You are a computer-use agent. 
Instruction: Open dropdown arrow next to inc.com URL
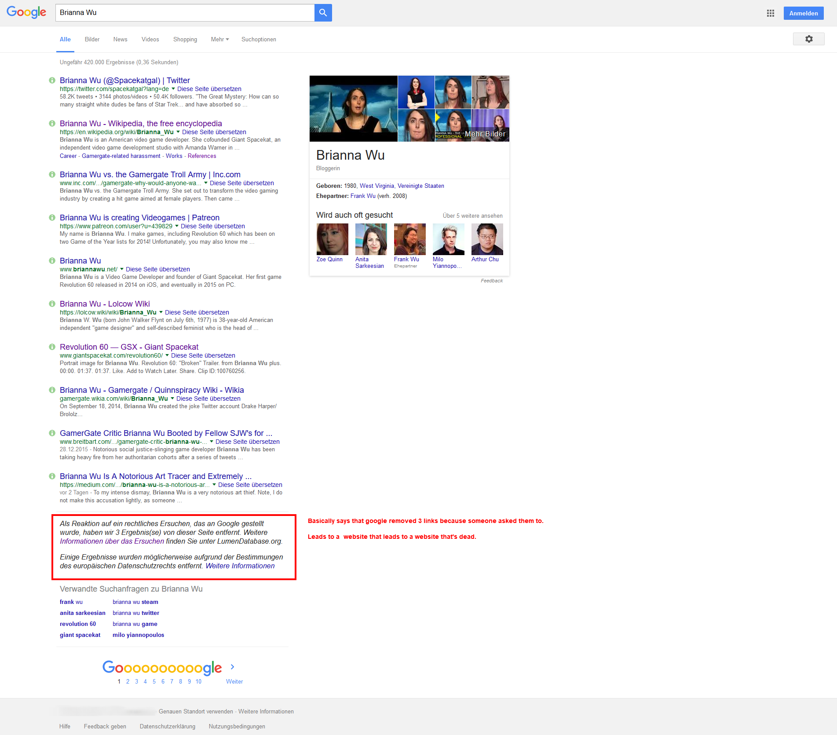tap(206, 183)
